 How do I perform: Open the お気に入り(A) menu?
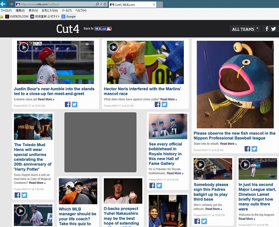50,10
